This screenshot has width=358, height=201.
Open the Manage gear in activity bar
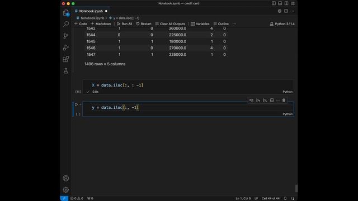[x=66, y=190]
